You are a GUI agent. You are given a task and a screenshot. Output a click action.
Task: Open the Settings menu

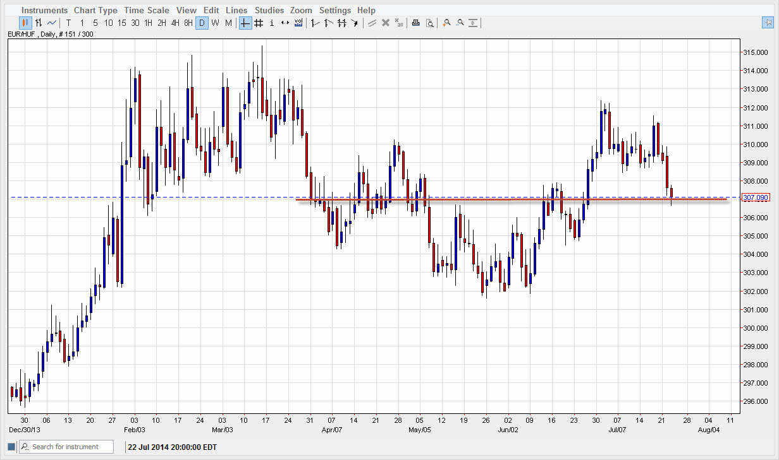[x=335, y=10]
